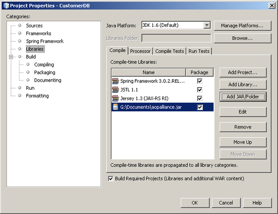Open the Compile Tests tab
This screenshot has width=278, height=214.
tap(170, 51)
